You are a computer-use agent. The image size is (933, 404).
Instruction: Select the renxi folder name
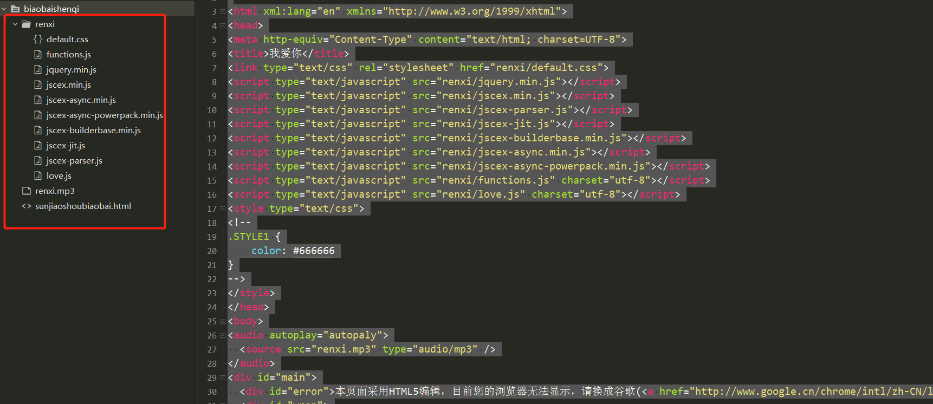(45, 24)
